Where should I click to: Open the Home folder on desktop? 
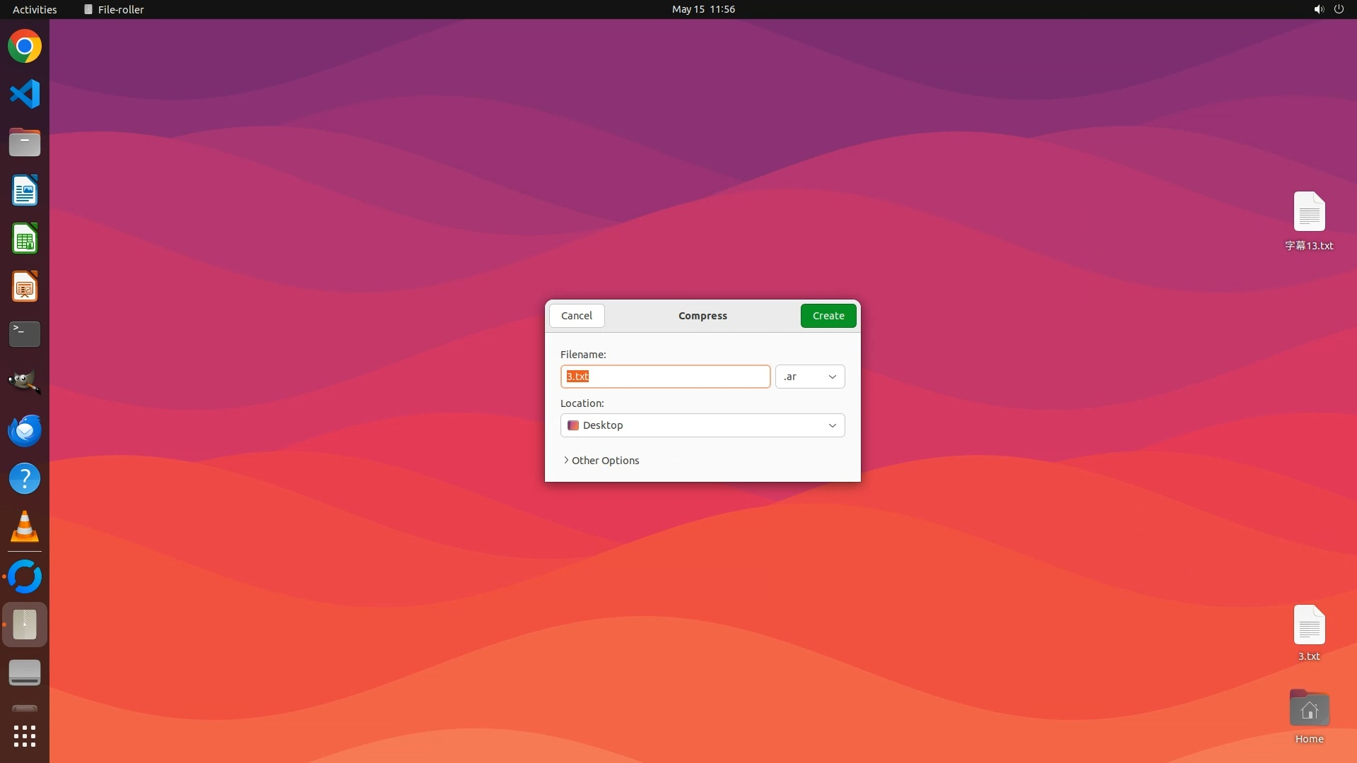tap(1308, 709)
